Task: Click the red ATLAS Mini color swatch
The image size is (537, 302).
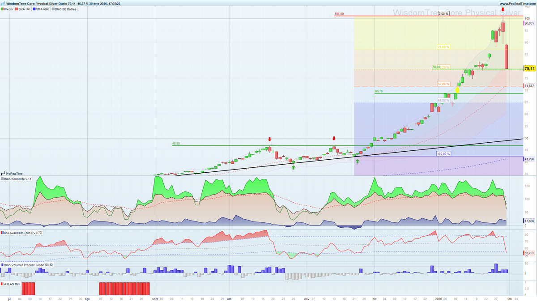Action: pyautogui.click(x=3, y=284)
